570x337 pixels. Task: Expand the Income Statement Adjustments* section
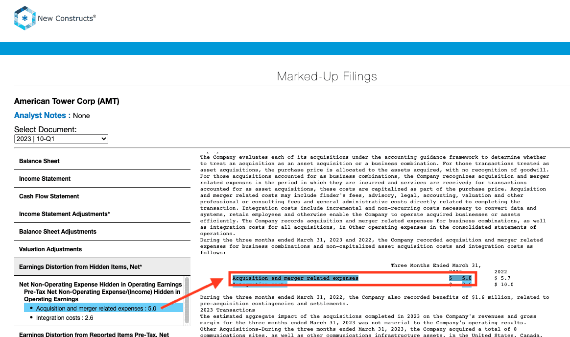pyautogui.click(x=102, y=214)
